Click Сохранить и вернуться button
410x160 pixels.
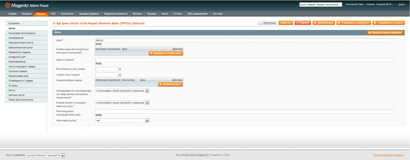[x=353, y=23]
